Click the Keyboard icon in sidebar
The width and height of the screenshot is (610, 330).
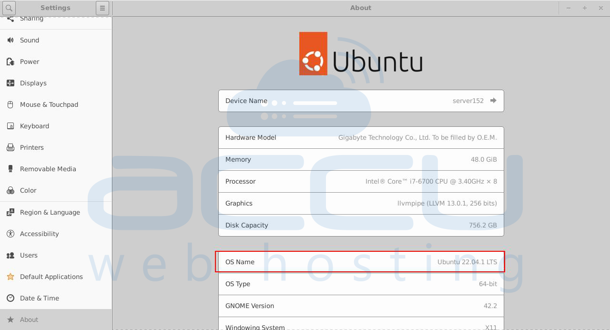click(10, 126)
